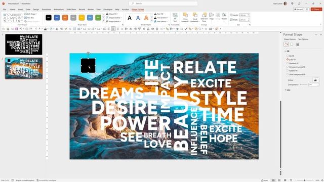Open the Edit Shape dropdown

(x=31, y=14)
